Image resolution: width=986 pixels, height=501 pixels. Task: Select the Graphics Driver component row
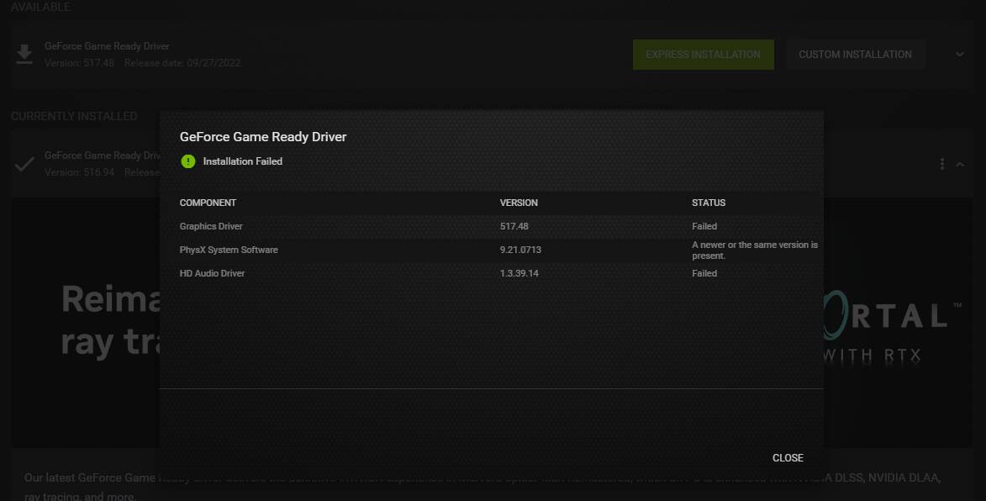[x=211, y=226]
